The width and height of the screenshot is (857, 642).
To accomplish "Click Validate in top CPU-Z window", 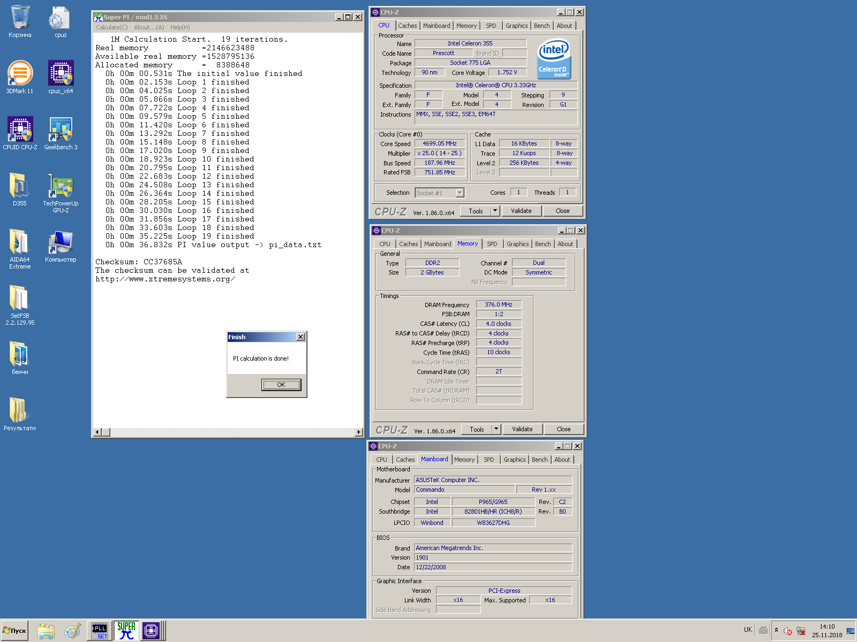I will click(521, 211).
